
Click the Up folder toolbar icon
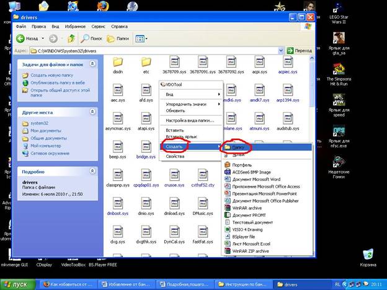71,38
